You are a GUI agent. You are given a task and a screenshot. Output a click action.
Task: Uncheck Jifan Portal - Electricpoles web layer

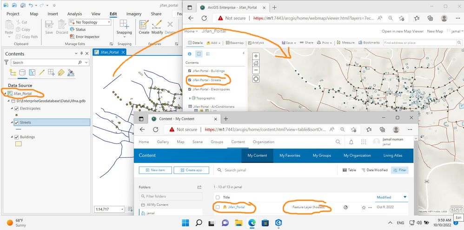click(190, 89)
